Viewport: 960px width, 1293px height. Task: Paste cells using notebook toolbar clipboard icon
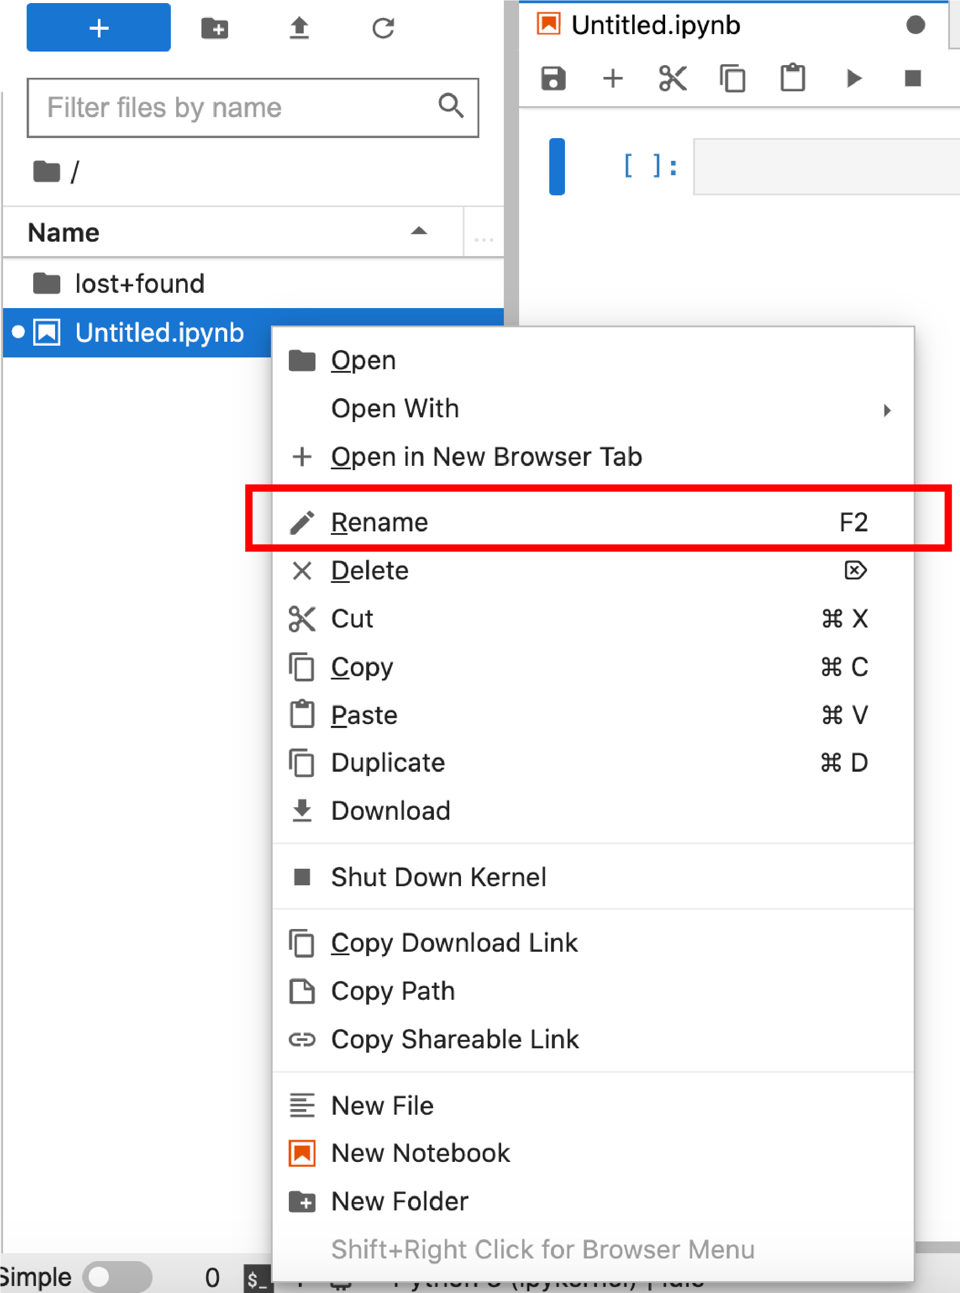click(793, 78)
